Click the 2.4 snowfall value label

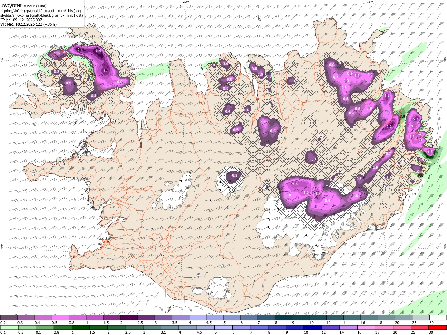coord(80,50)
